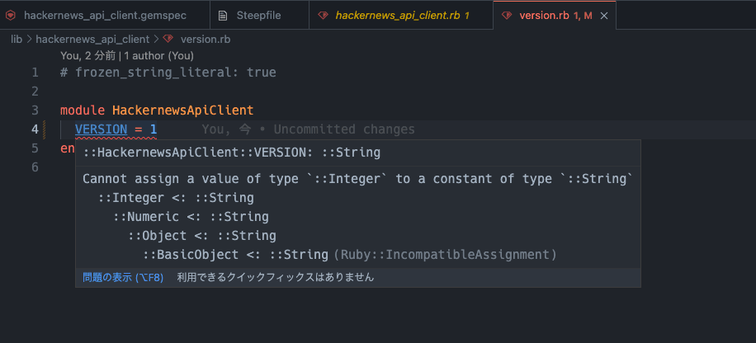Click the underlined VERSION constant on line 4
The width and height of the screenshot is (756, 343).
[101, 129]
